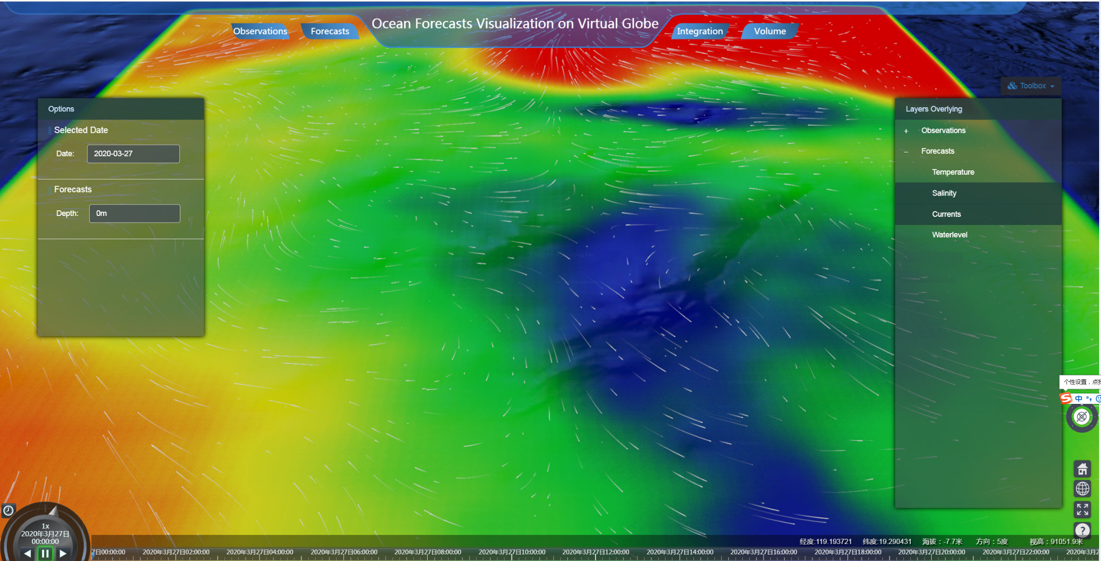
Task: Toggle the Salinity forecast layer
Action: [x=944, y=193]
